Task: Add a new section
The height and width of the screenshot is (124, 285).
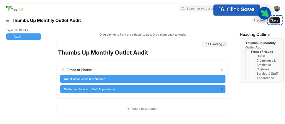Action: coord(143,109)
